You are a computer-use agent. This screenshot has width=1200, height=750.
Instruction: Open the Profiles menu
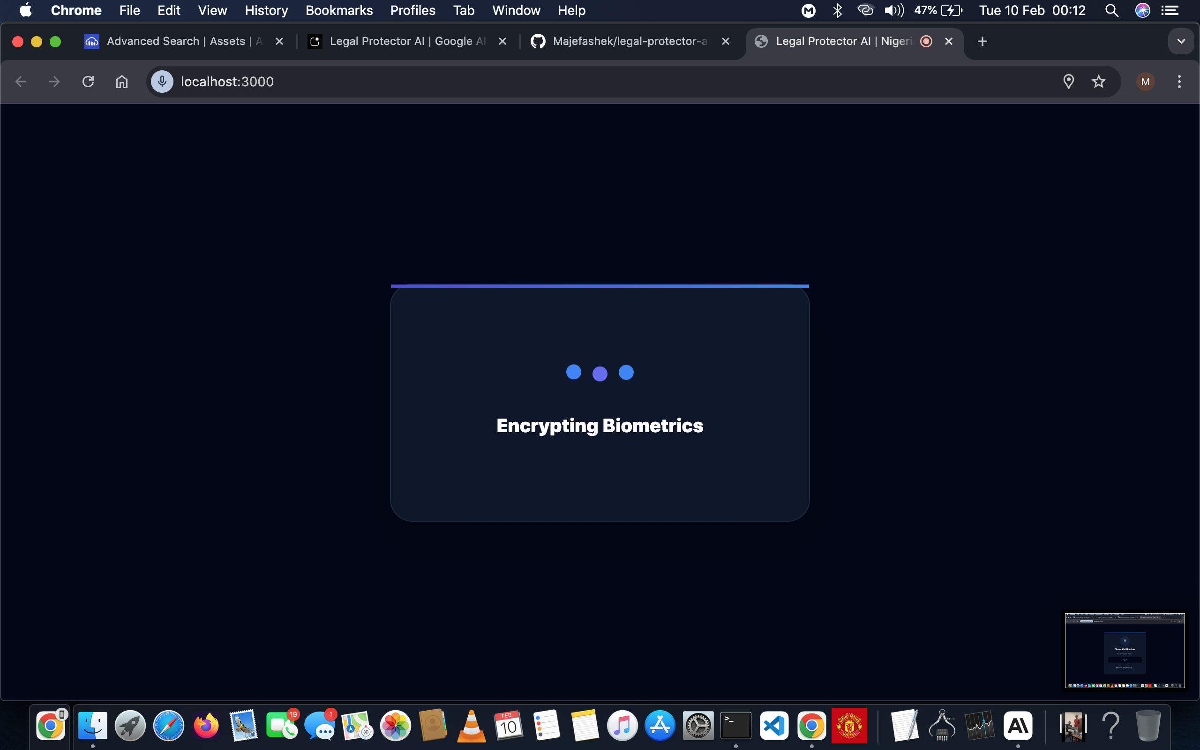pyautogui.click(x=412, y=10)
